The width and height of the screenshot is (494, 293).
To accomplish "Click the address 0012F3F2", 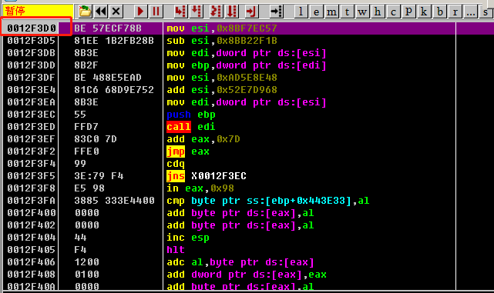I will (x=32, y=151).
